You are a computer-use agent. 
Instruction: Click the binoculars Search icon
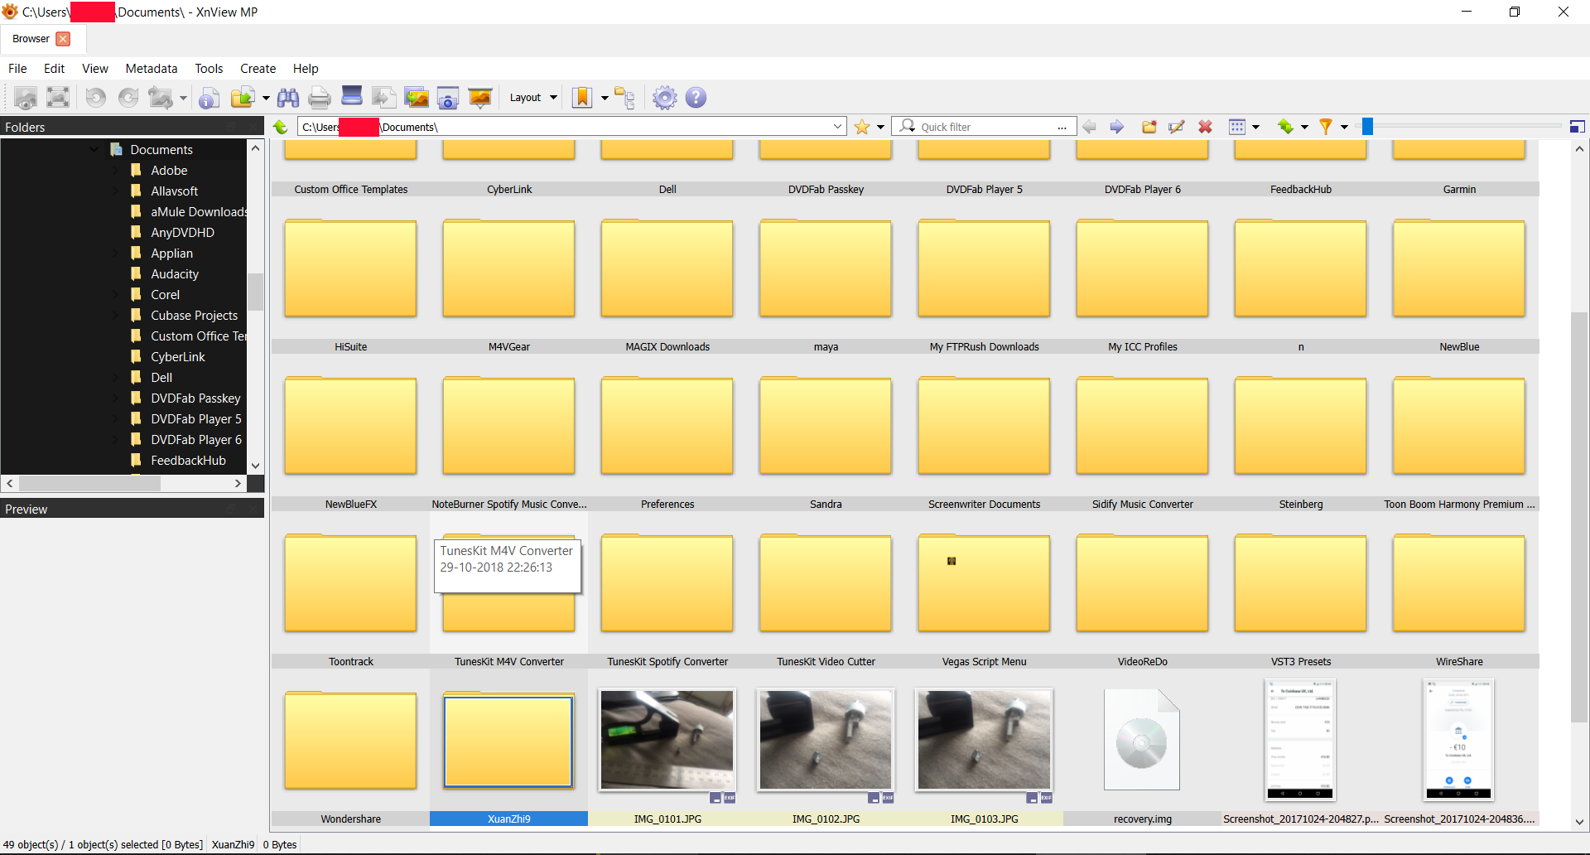coord(288,98)
